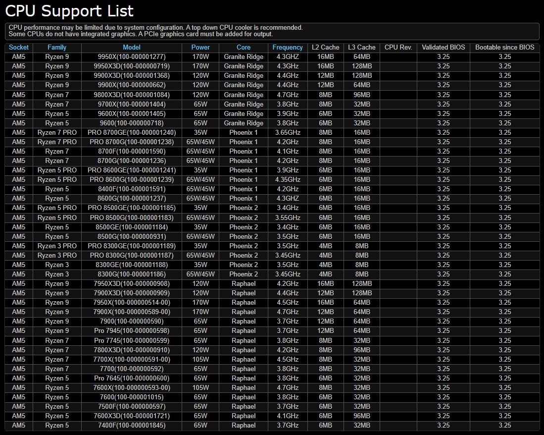Screen dimensions: 544x435
Task: Click the L2 Cache column header
Action: point(326,48)
